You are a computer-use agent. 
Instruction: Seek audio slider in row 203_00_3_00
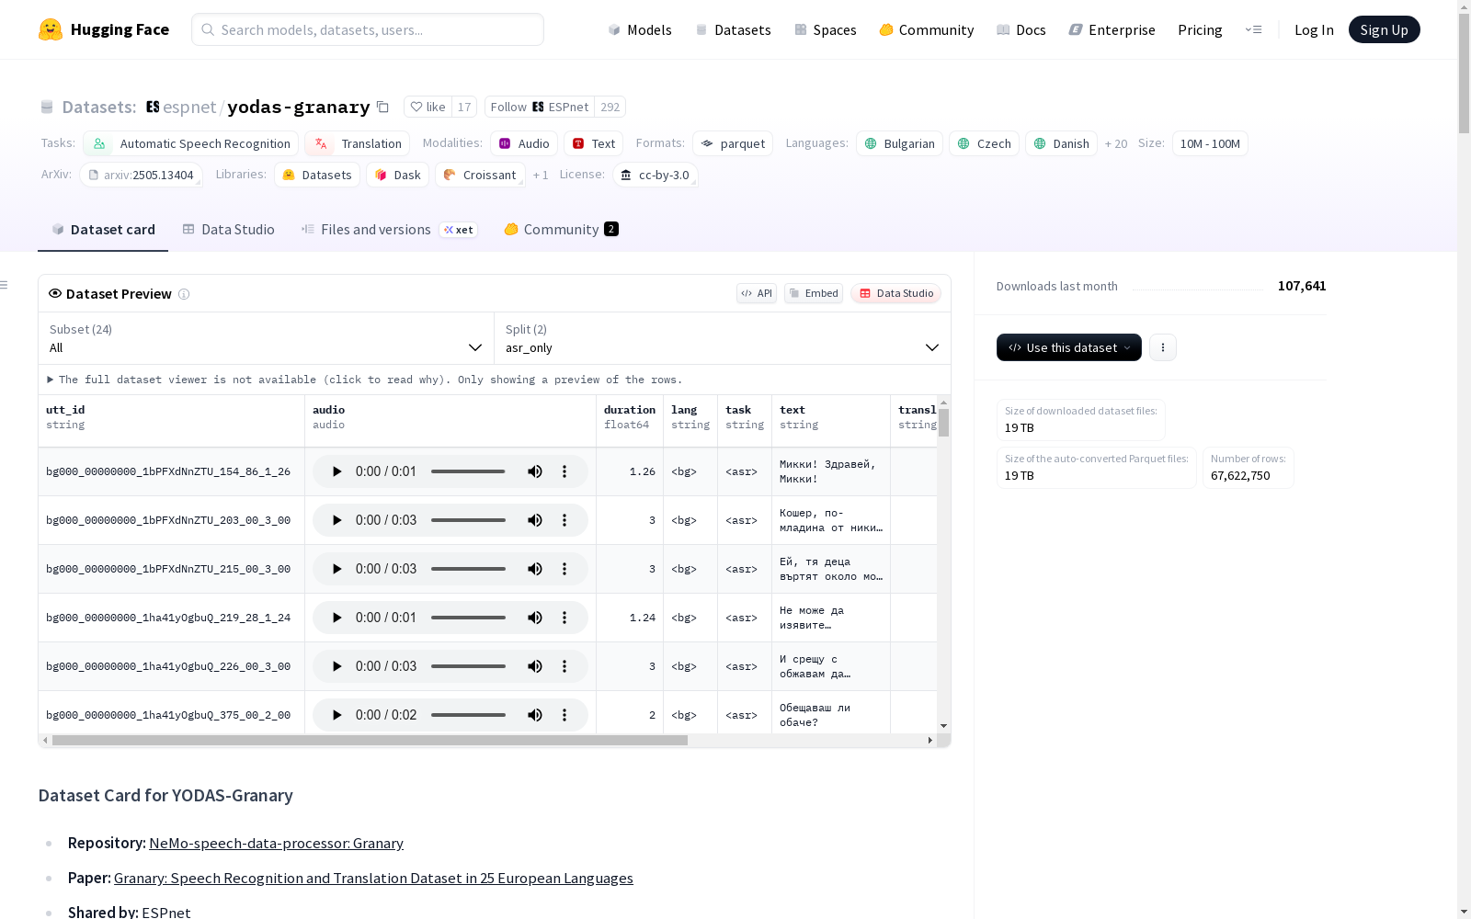(468, 520)
